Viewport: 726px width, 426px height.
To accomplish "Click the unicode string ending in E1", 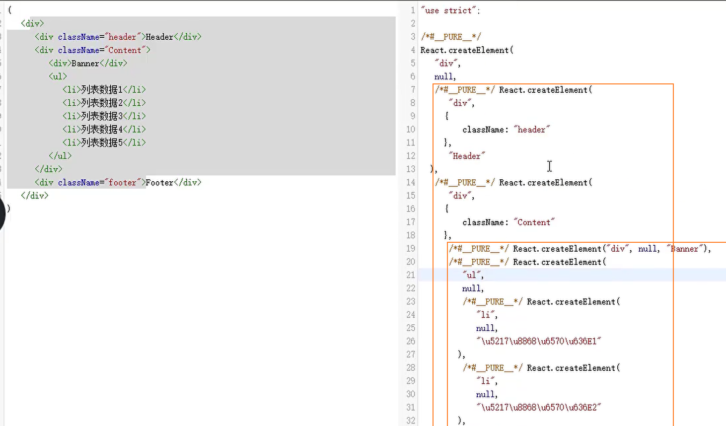I will tap(539, 342).
